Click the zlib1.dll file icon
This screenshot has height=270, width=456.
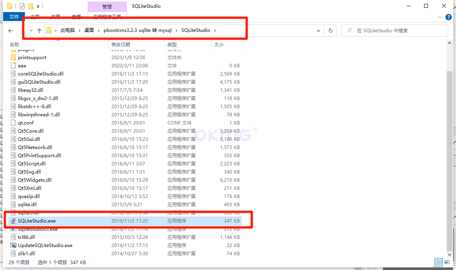tap(13, 253)
